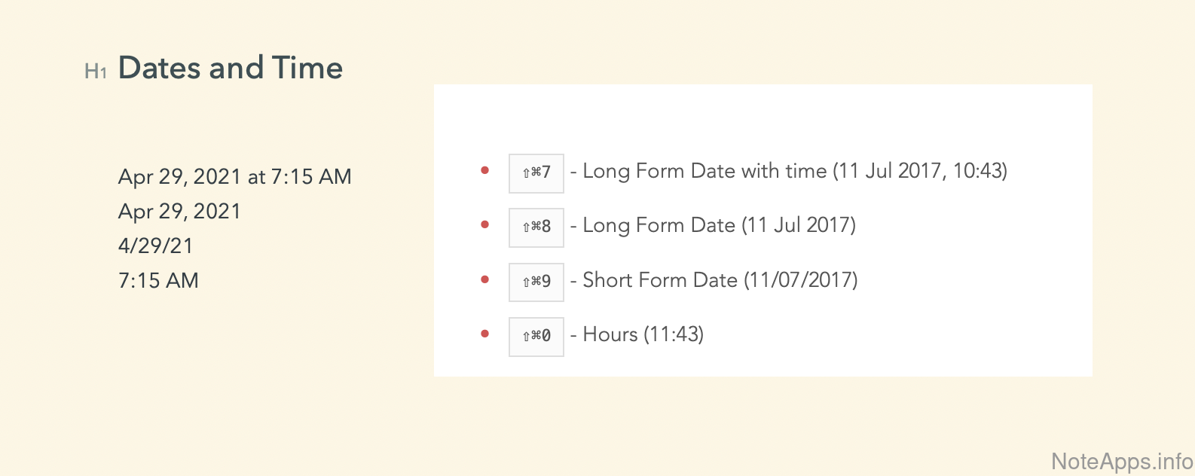Click the ⇧⌘7 shortcut keycap
This screenshot has width=1195, height=476.
(x=536, y=173)
